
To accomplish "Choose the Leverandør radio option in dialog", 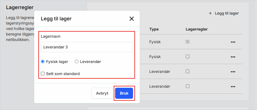I will tap(77, 62).
